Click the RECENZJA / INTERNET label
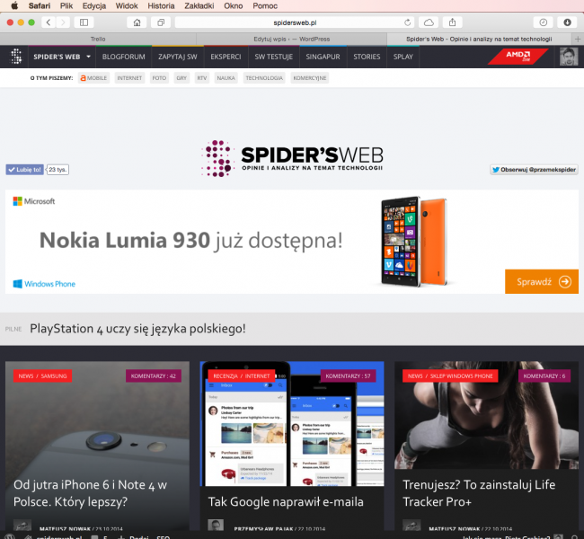This screenshot has width=584, height=539. coord(242,376)
